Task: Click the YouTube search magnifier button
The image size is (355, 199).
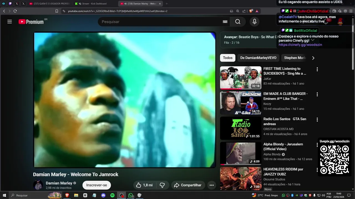Action: tap(238, 22)
